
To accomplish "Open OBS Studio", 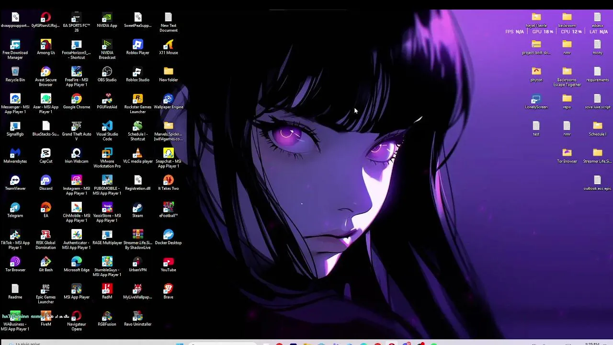I will pyautogui.click(x=107, y=75).
